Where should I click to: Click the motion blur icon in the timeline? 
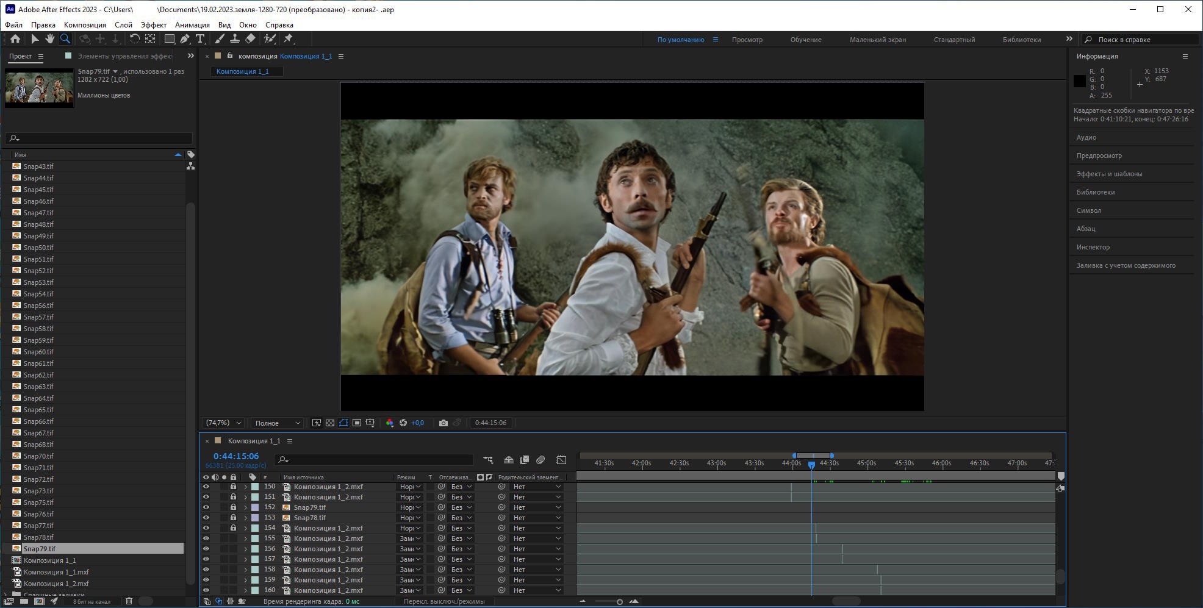[540, 460]
